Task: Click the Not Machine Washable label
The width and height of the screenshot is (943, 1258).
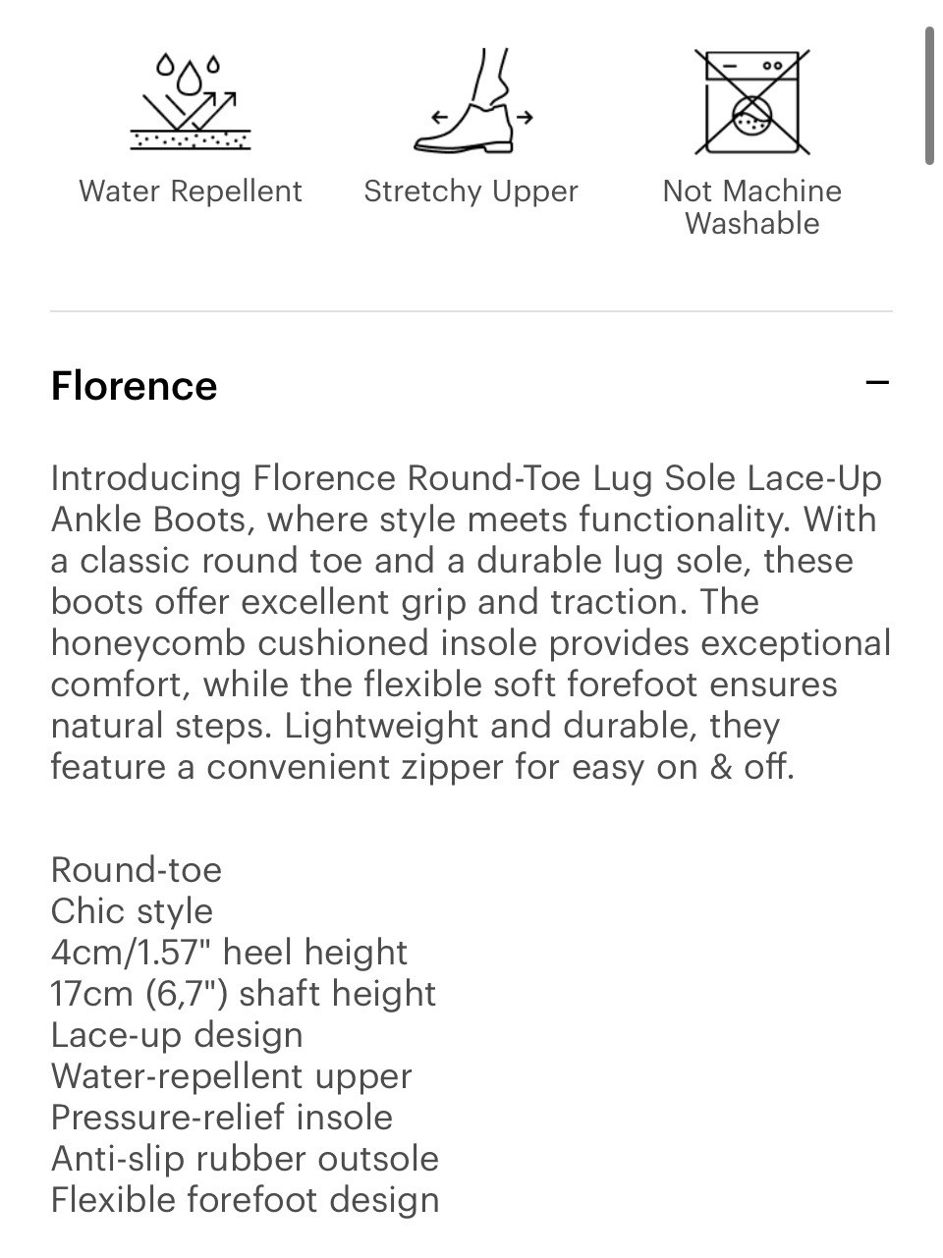Action: [752, 206]
